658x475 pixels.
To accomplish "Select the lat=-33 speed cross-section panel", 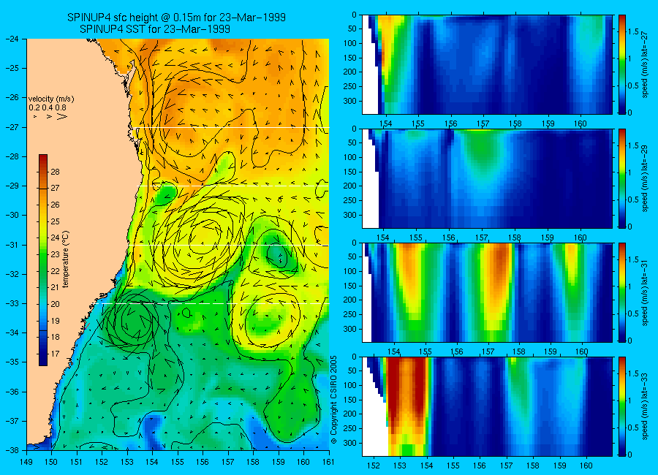I will 487,406.
